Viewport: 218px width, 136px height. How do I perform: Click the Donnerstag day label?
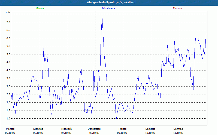[x=94, y=129]
